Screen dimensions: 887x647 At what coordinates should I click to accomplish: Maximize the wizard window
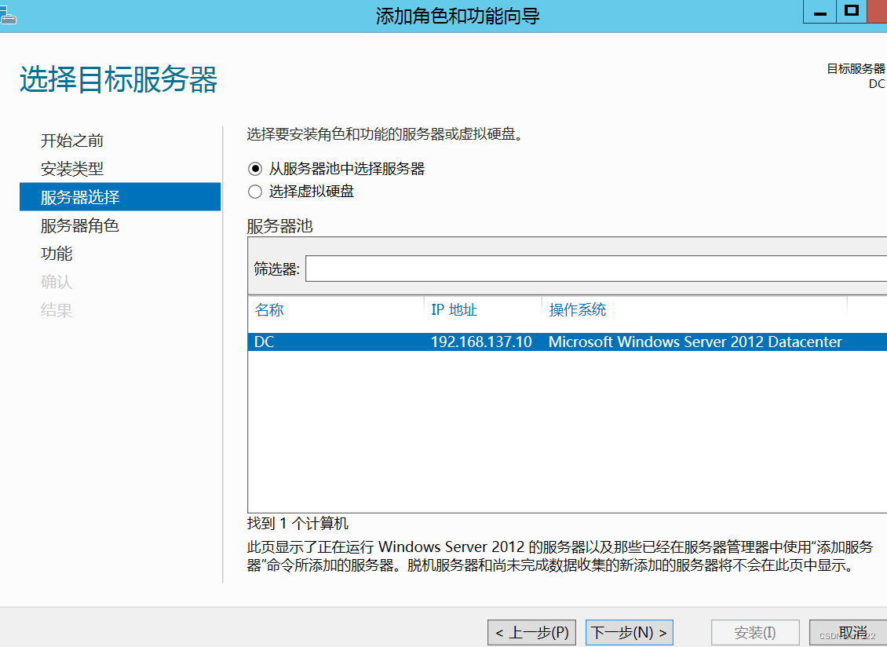(852, 12)
